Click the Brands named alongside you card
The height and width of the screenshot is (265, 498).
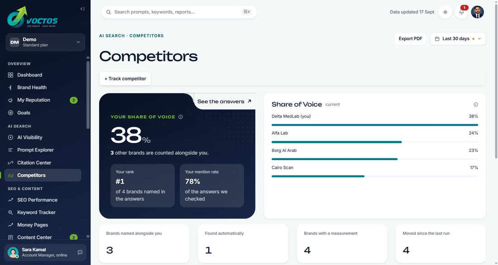(144, 244)
